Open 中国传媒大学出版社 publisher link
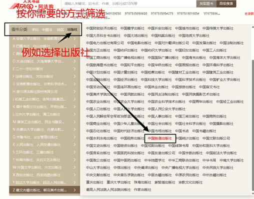254x199 pixels. [218, 28]
